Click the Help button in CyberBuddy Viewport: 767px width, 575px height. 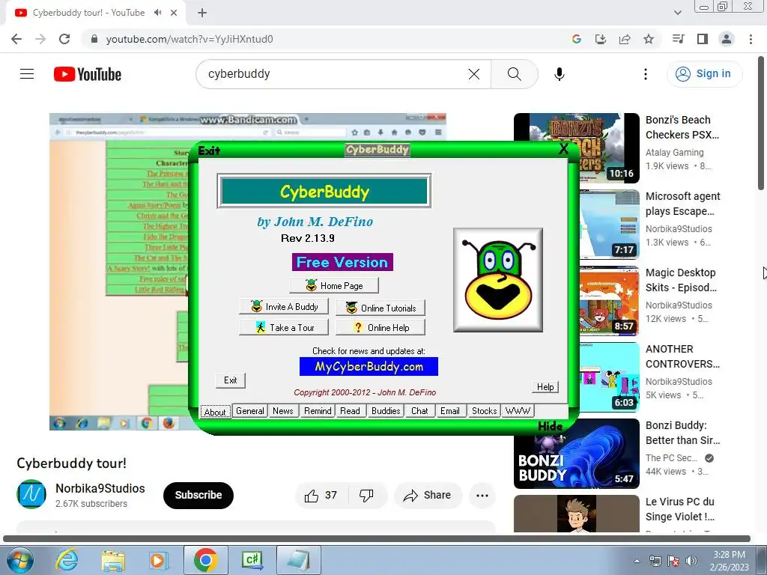545,387
